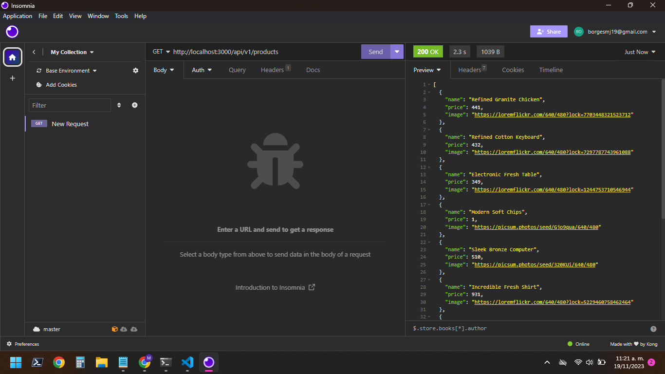Open environment settings gear icon

[135, 71]
